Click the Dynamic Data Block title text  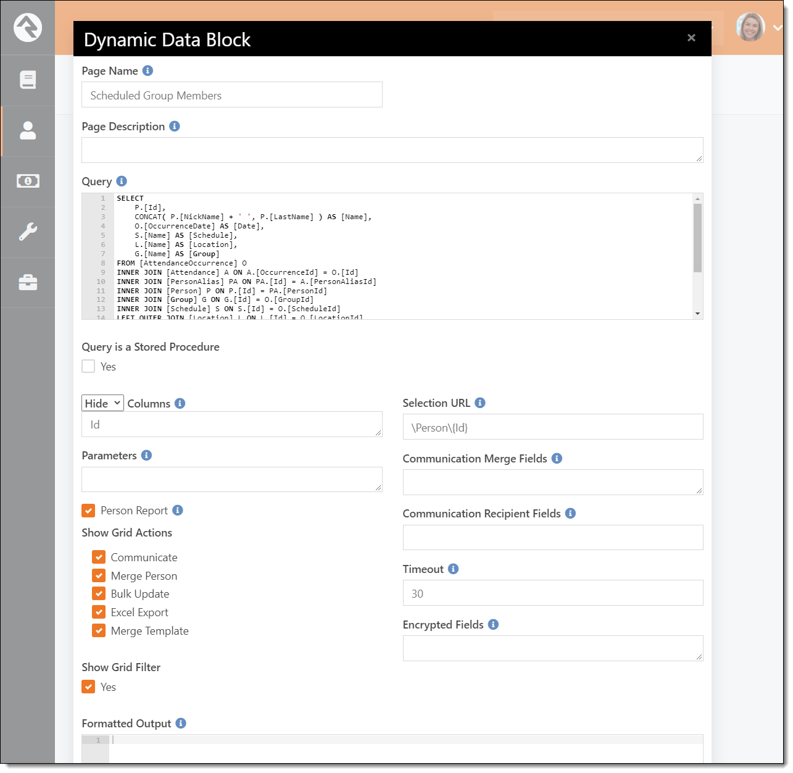(167, 40)
